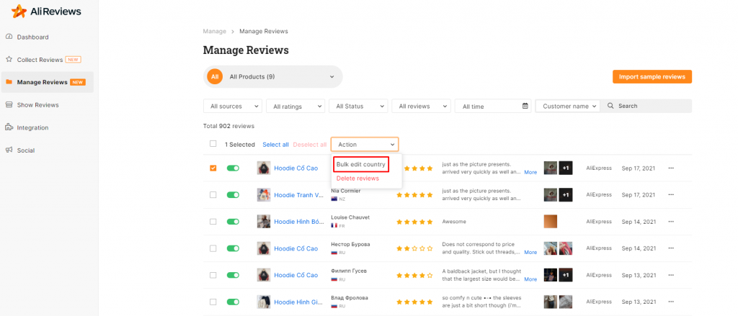Open more options for Нестор Бурова row
This screenshot has width=738, height=316.
(671, 248)
